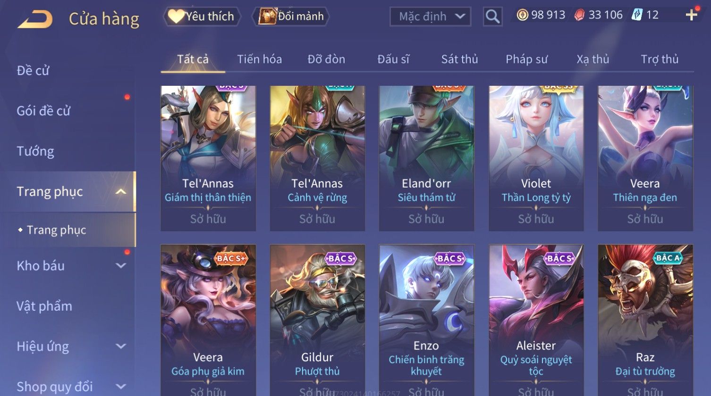Open Đổi mảnh fragment exchange

tap(291, 16)
